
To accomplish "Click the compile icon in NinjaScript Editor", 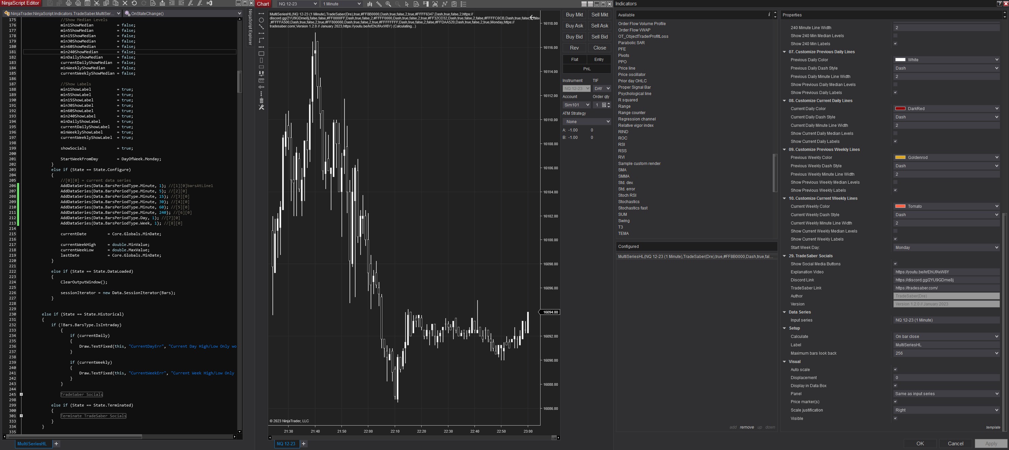I will (162, 3).
